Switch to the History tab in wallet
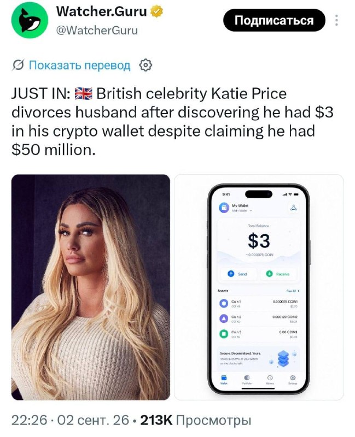 [270, 379]
